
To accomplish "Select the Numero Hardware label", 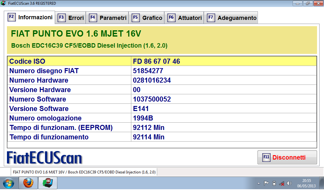I will pyautogui.click(x=39, y=80).
